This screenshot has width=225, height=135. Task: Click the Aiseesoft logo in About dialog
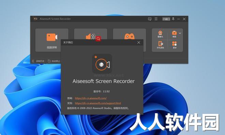(102, 64)
